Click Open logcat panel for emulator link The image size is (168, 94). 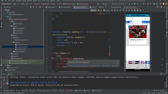point(34,83)
